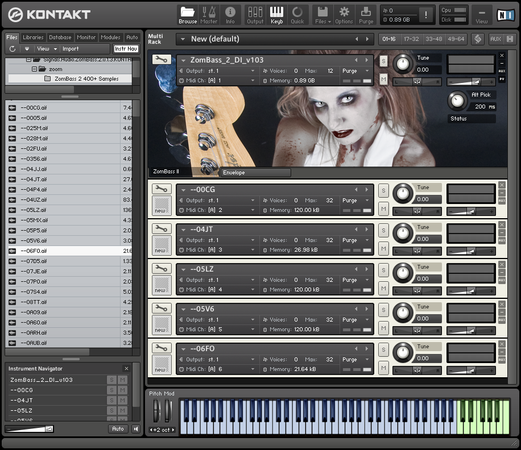The width and height of the screenshot is (521, 450).
Task: Remove --00CG instrument with its X icon
Action: [x=502, y=185]
